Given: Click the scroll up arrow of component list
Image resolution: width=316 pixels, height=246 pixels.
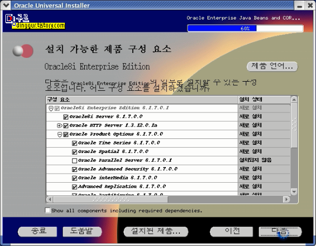Looking at the screenshot, I should click(294, 99).
